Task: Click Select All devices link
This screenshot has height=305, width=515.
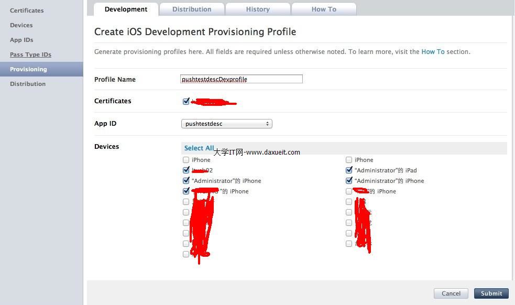Action: (x=199, y=148)
